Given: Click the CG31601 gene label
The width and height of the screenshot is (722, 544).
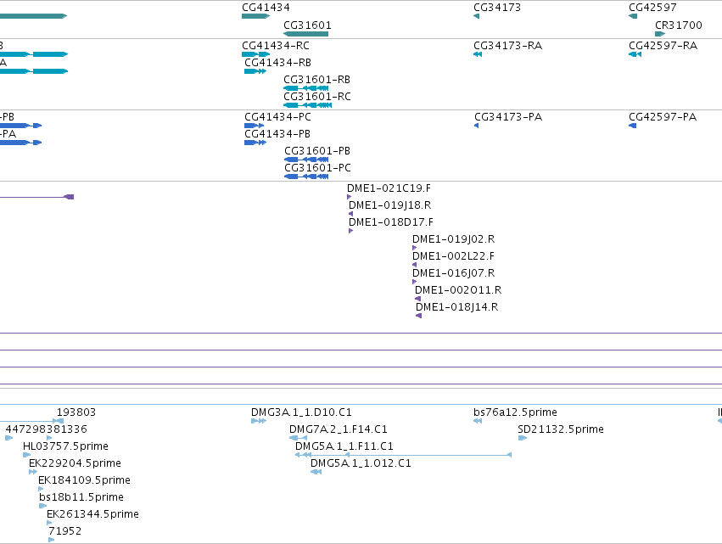Looking at the screenshot, I should (307, 25).
